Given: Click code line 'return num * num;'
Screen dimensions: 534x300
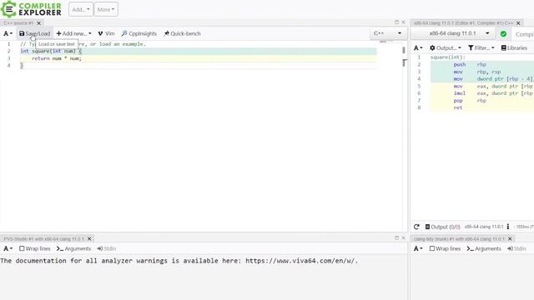Looking at the screenshot, I should pos(57,58).
